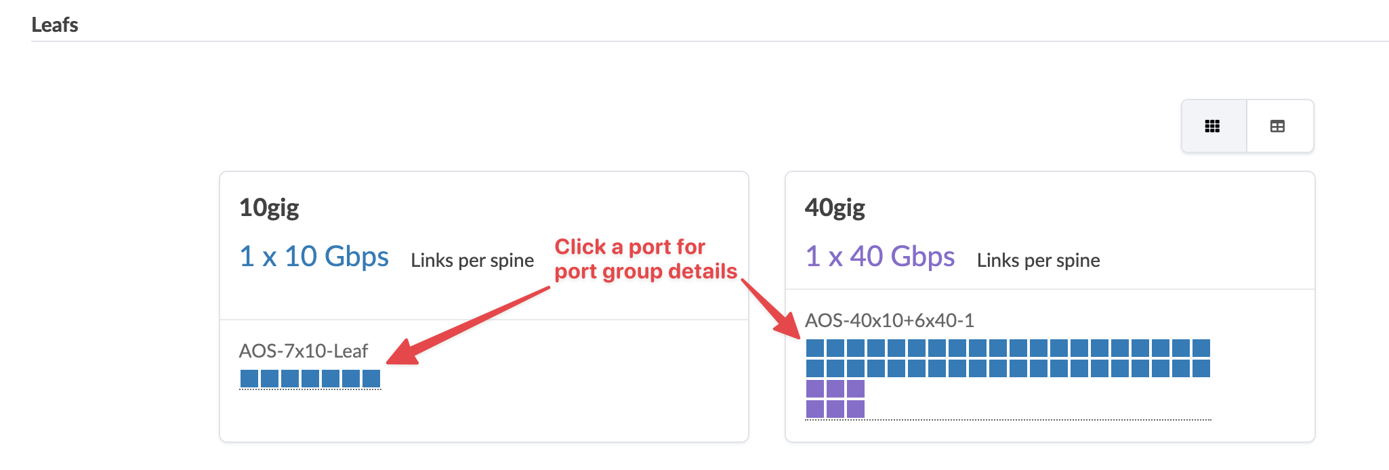
Task: Select the middle purple port in upper purple row
Action: tap(835, 389)
